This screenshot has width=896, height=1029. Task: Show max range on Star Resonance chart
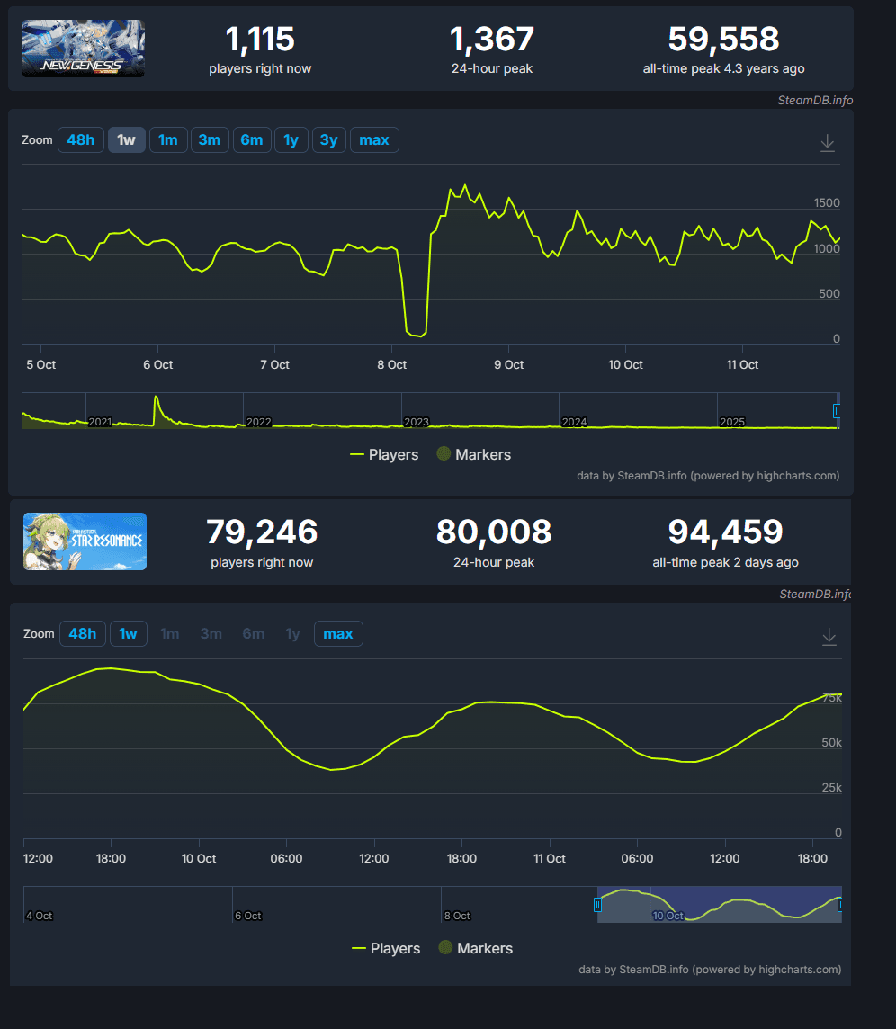coord(338,633)
